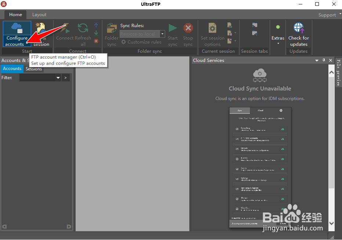Click the green download arrow
The height and width of the screenshot is (240, 342).
(x=96, y=33)
